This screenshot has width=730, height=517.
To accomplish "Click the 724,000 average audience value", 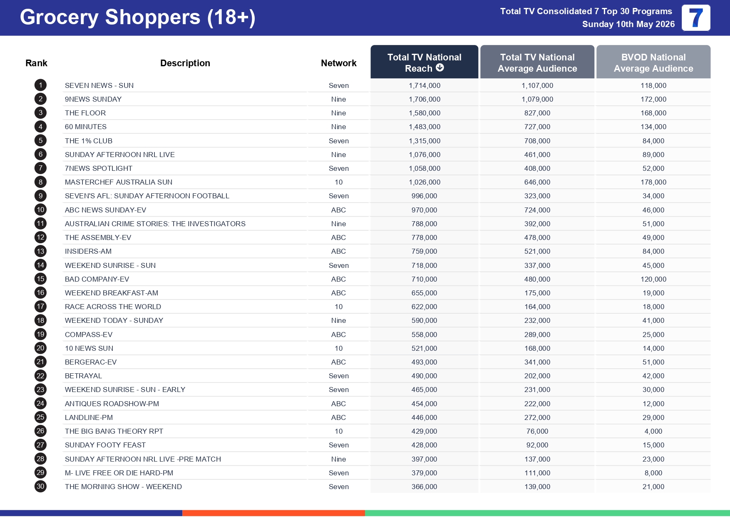I will point(537,210).
